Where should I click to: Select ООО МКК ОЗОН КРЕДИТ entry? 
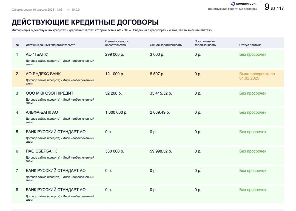[49, 93]
